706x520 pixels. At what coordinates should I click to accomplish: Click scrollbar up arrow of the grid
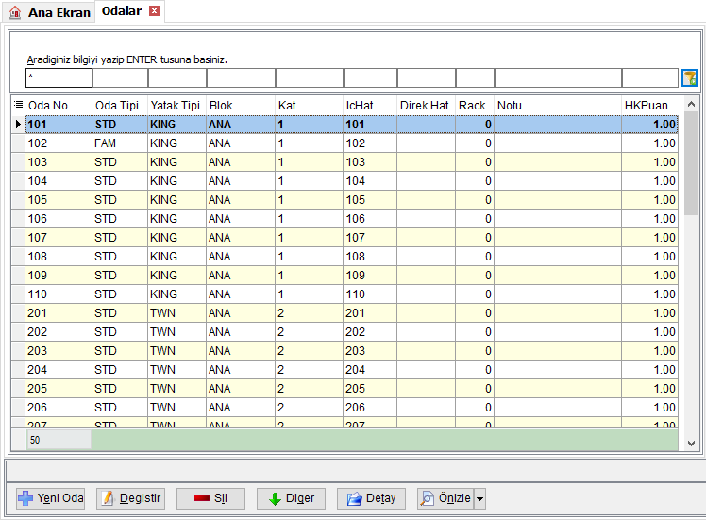691,105
